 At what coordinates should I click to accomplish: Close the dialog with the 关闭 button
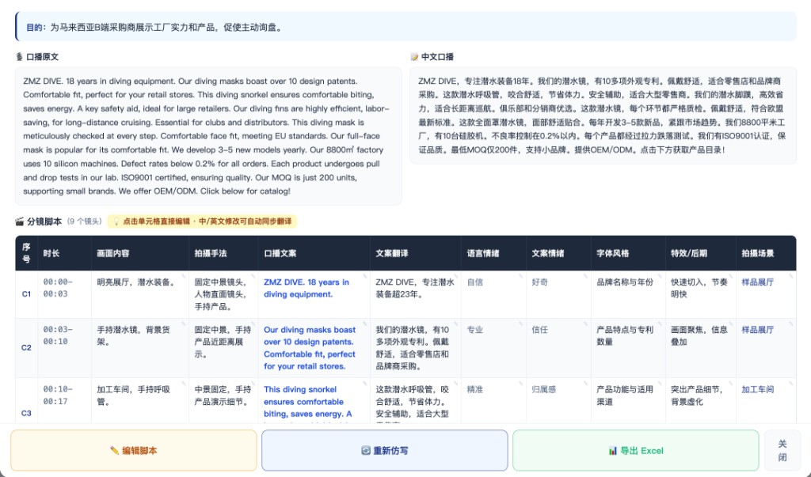782,450
